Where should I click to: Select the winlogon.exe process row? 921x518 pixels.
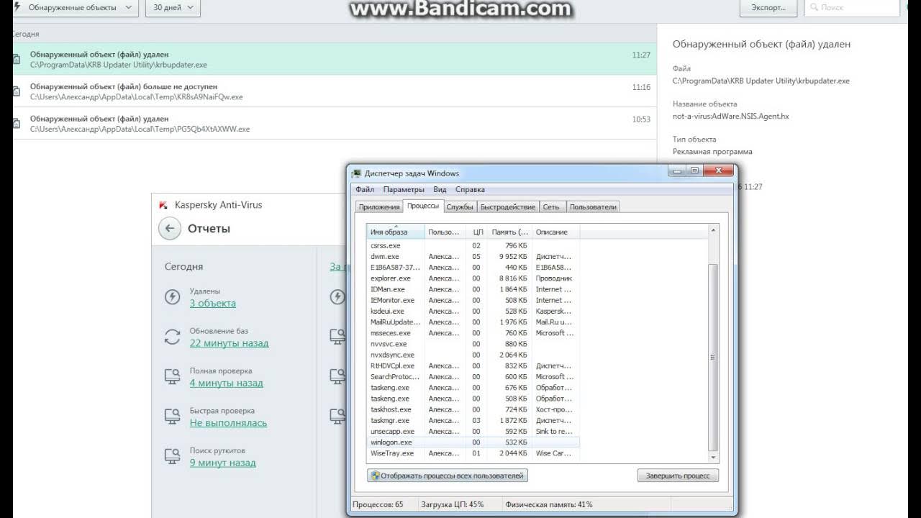(473, 442)
